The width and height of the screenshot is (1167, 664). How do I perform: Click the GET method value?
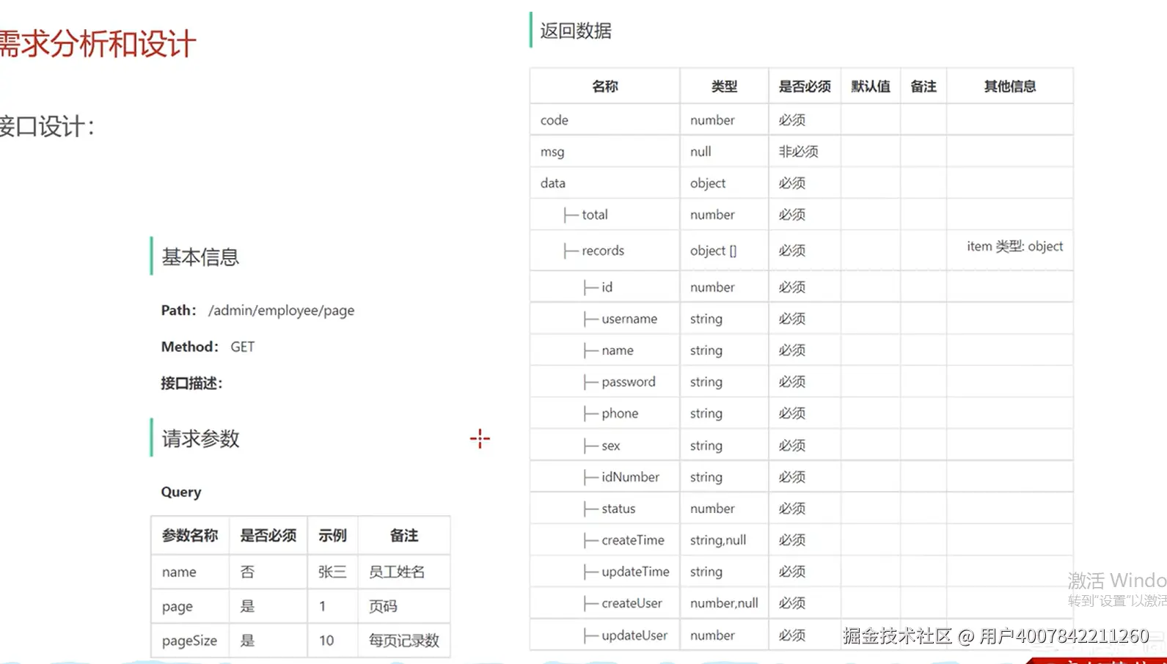tap(242, 347)
